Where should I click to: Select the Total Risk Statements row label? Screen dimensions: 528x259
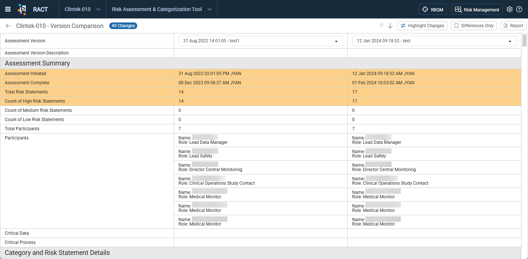[x=26, y=92]
